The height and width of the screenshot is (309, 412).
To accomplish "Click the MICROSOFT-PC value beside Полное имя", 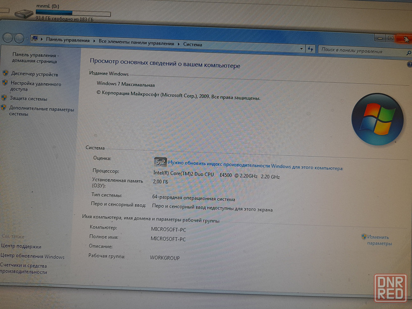I will (168, 239).
